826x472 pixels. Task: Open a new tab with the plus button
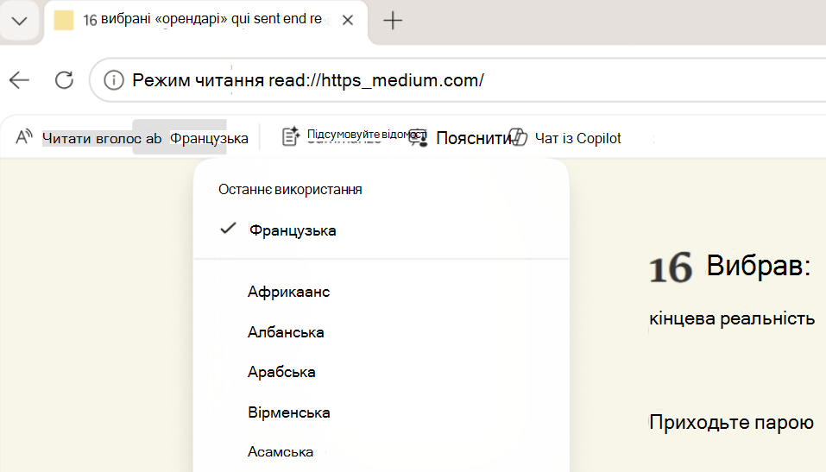(x=393, y=21)
